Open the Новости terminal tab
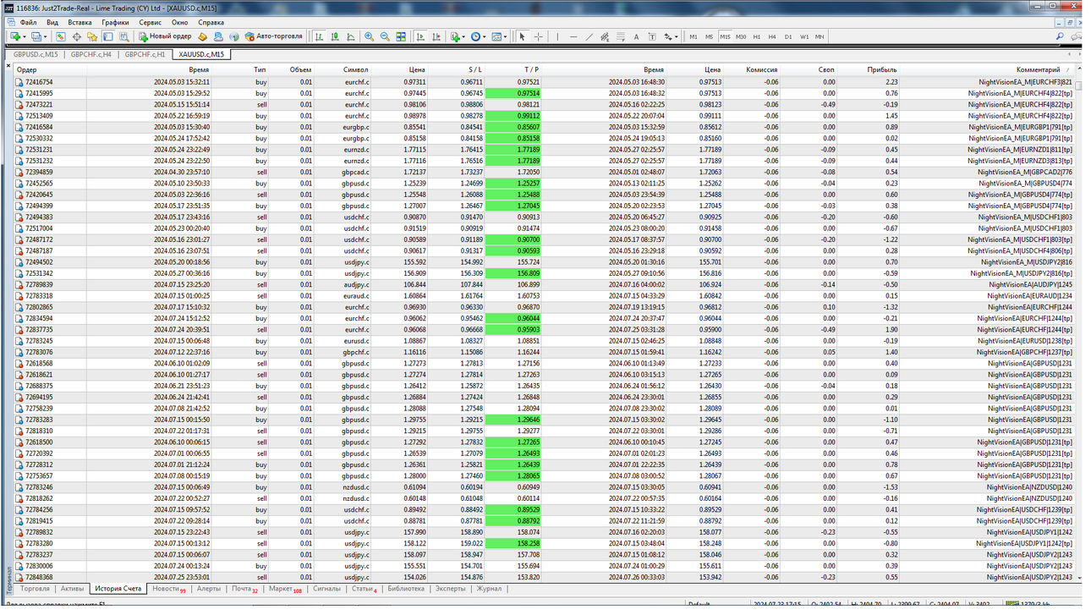 (168, 589)
